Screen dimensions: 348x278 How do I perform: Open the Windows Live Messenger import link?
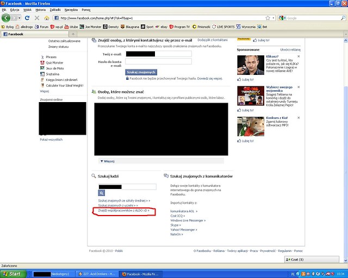tap(188, 220)
